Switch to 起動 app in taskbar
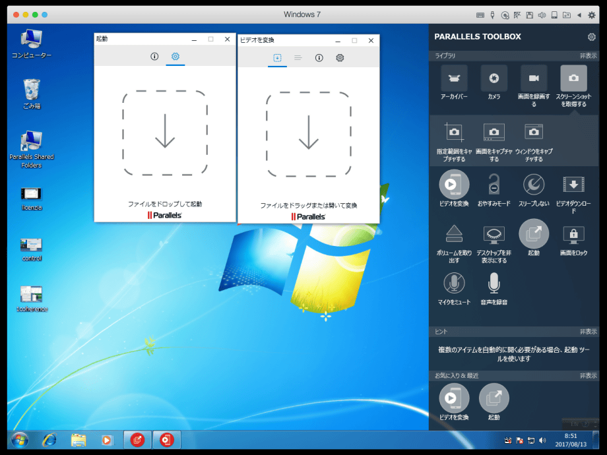The width and height of the screenshot is (607, 455). click(x=137, y=440)
